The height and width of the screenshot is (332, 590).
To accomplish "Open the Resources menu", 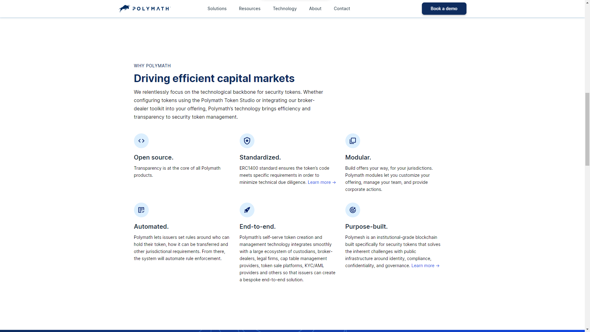I will [x=250, y=9].
